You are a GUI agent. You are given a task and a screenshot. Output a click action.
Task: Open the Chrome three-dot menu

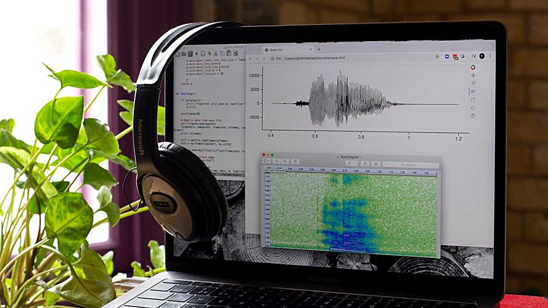[490, 56]
